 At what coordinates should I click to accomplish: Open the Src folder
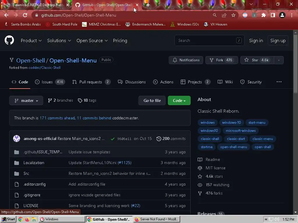pyautogui.click(x=26, y=174)
